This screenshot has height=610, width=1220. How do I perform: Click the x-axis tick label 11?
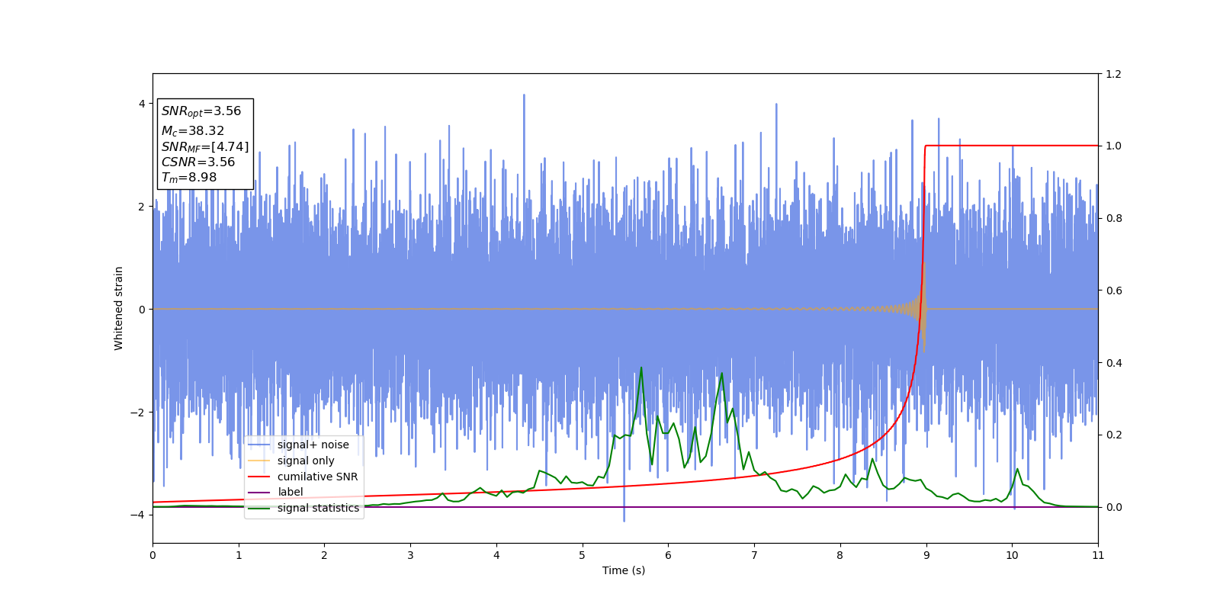click(1098, 555)
